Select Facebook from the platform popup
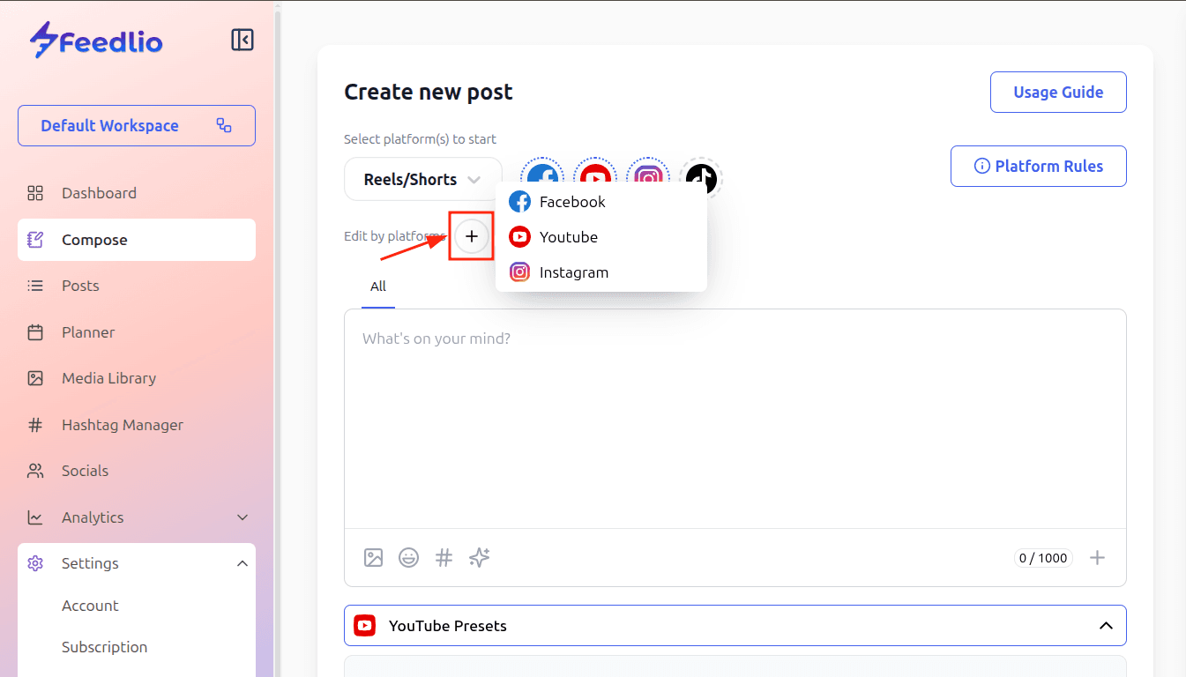Image resolution: width=1186 pixels, height=677 pixels. click(571, 202)
